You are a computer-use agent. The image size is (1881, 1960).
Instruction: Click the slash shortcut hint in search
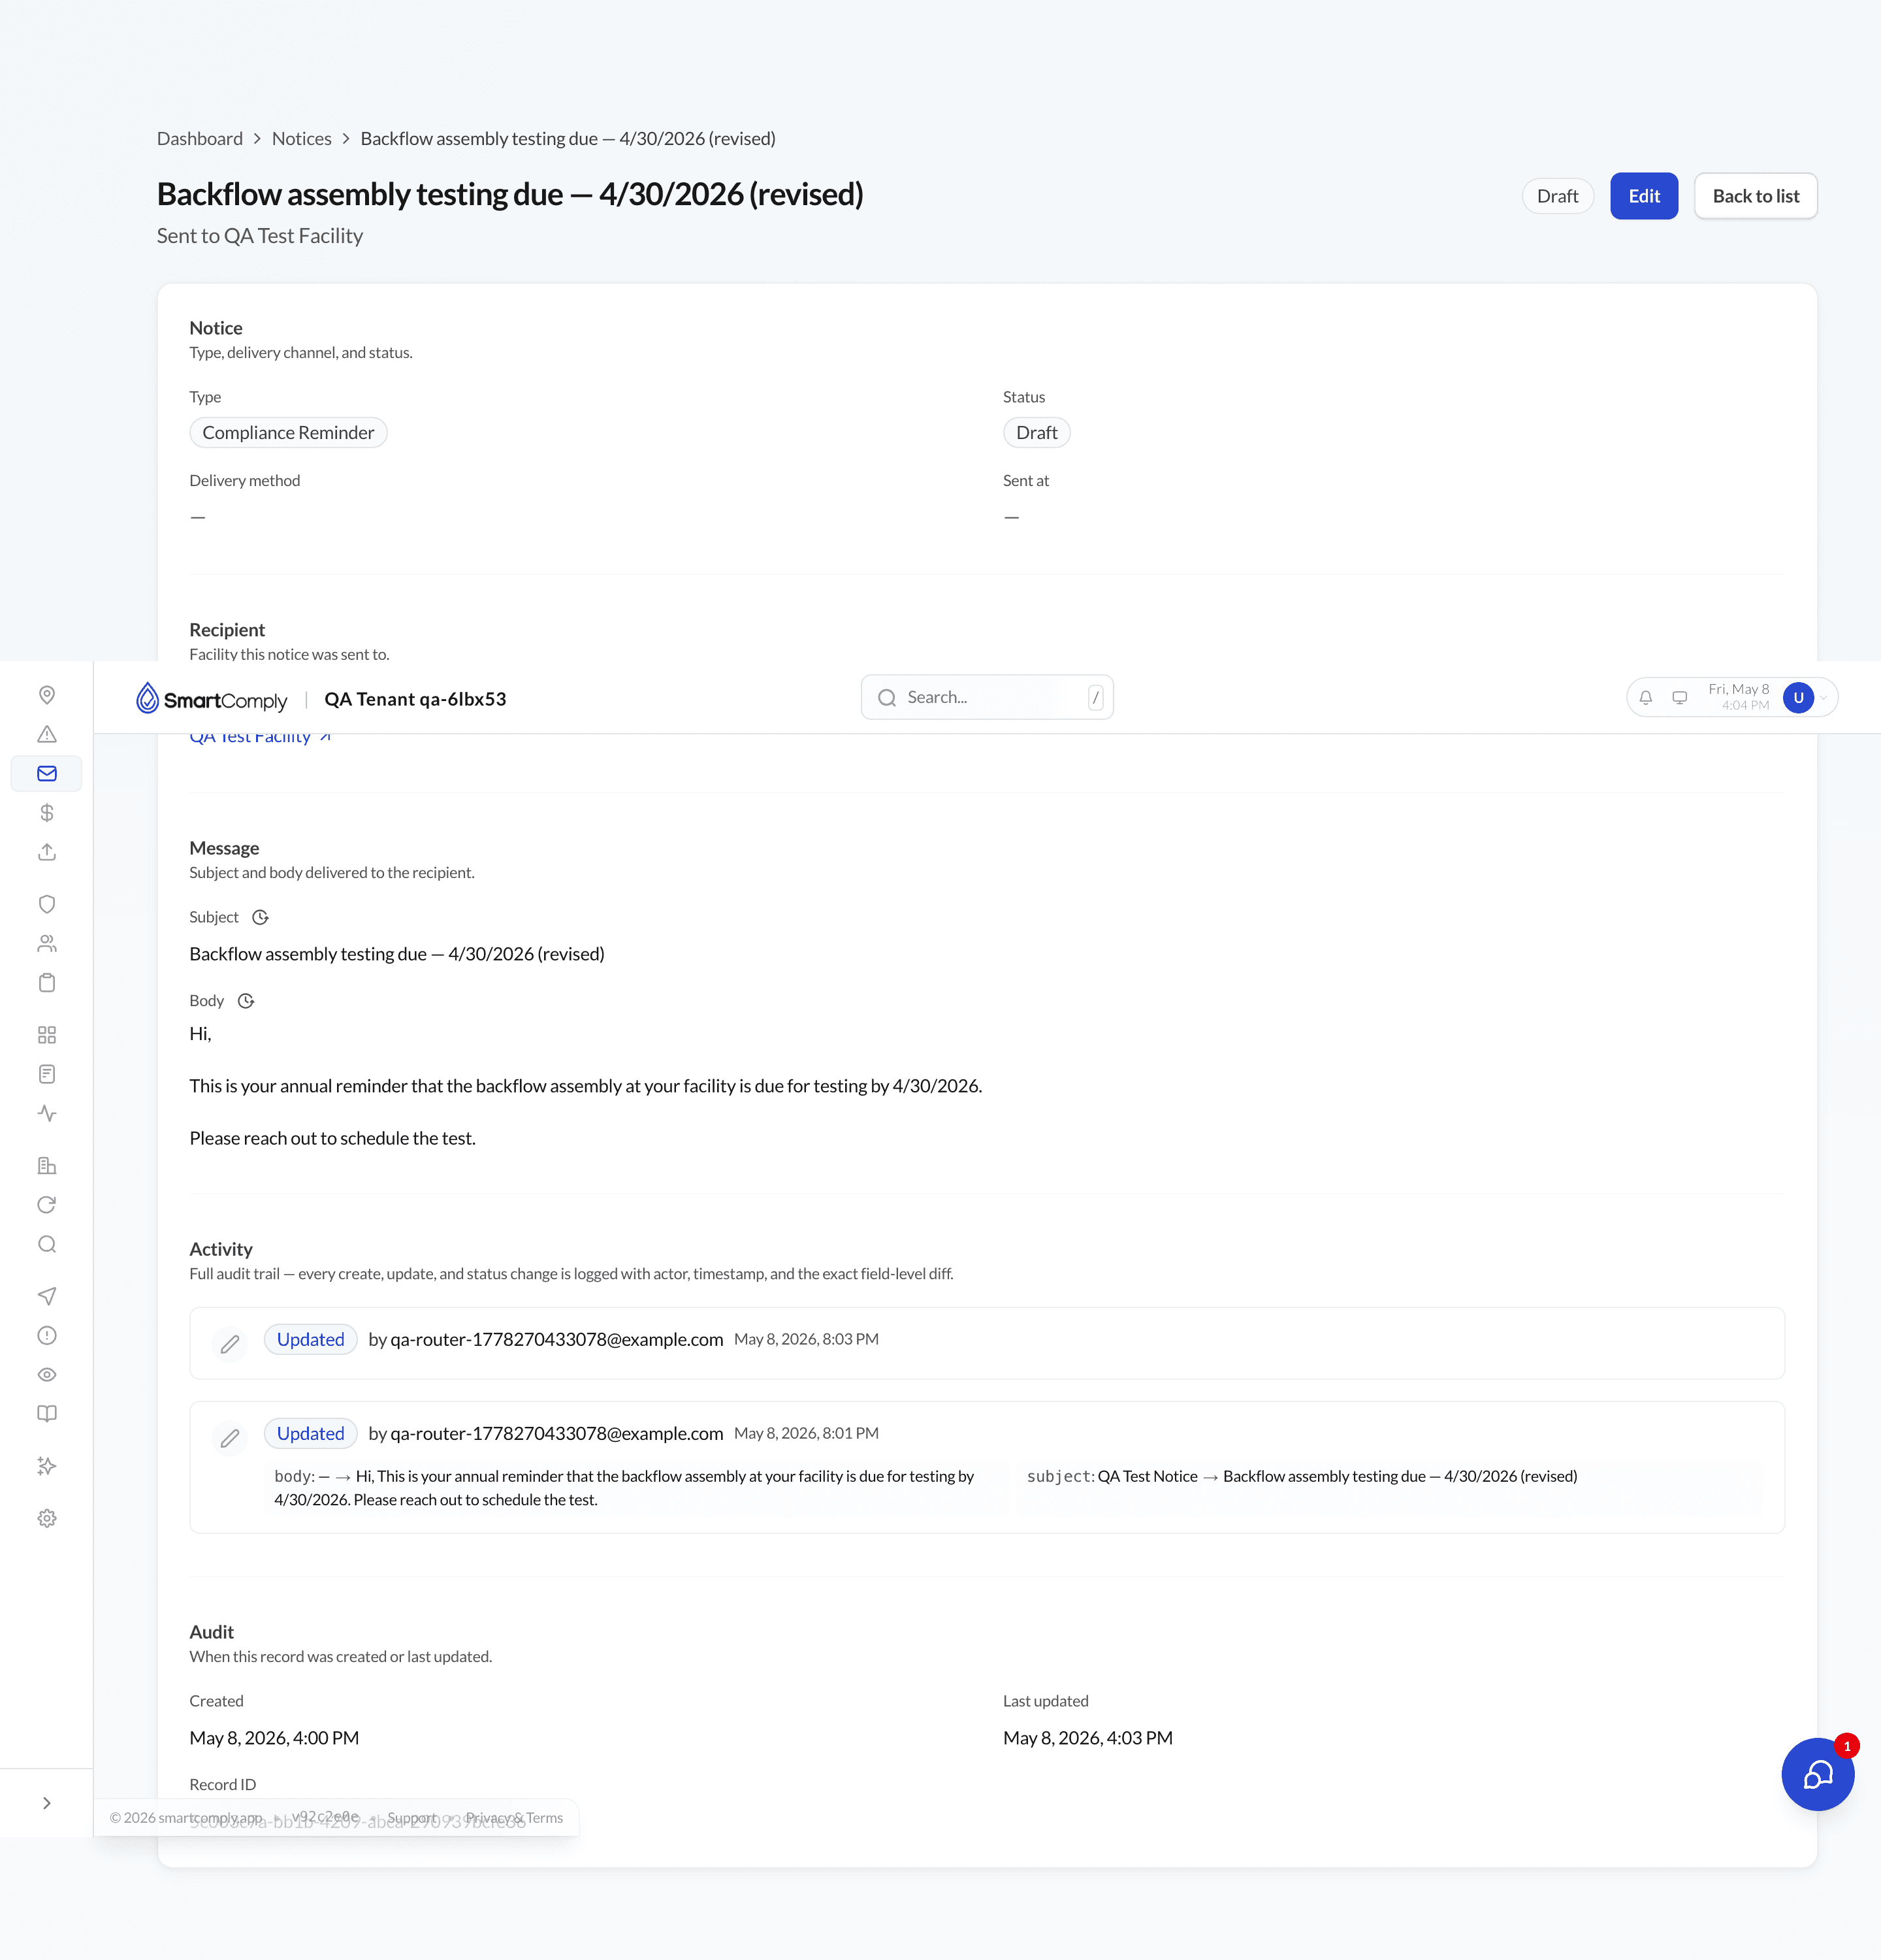[1095, 698]
